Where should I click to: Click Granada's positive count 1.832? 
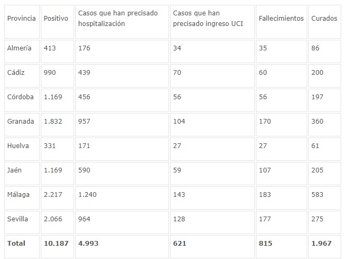point(53,121)
